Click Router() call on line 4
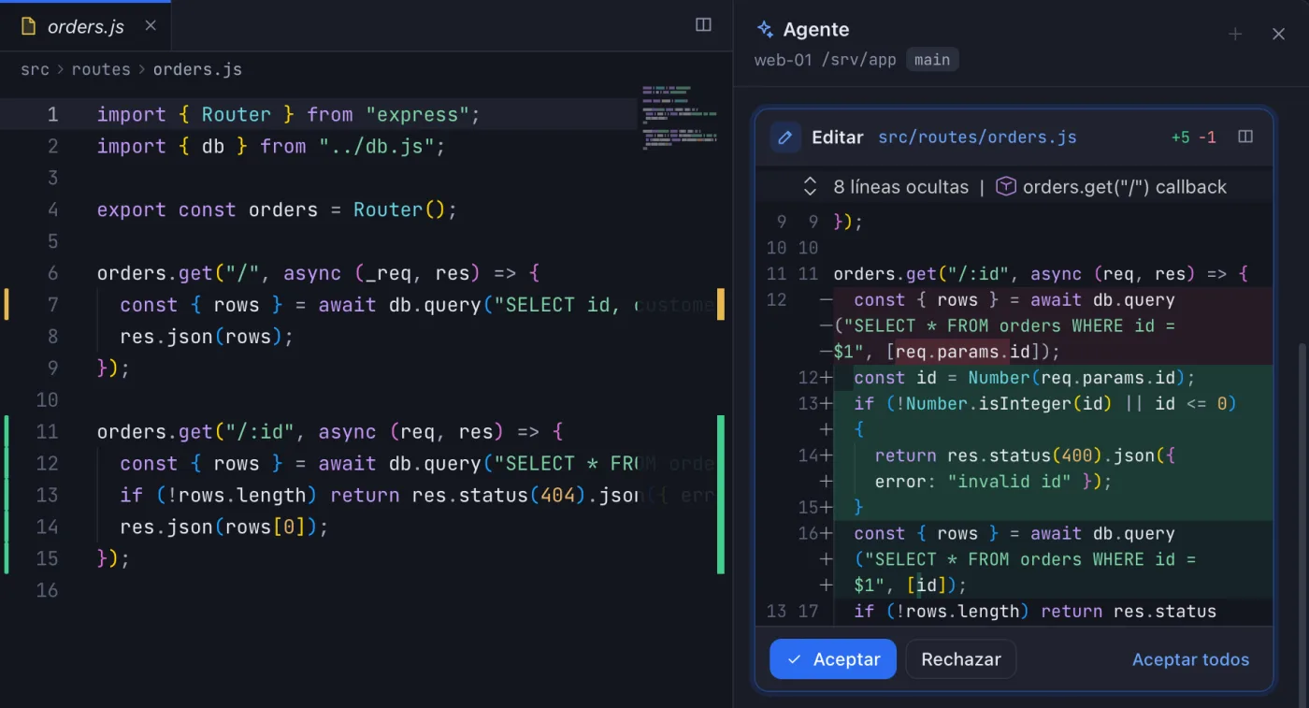The width and height of the screenshot is (1309, 708). coord(399,210)
